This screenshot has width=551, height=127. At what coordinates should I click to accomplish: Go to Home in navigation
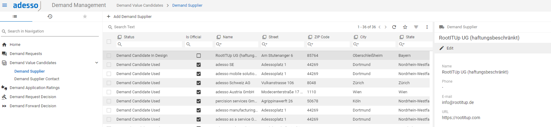click(x=15, y=44)
